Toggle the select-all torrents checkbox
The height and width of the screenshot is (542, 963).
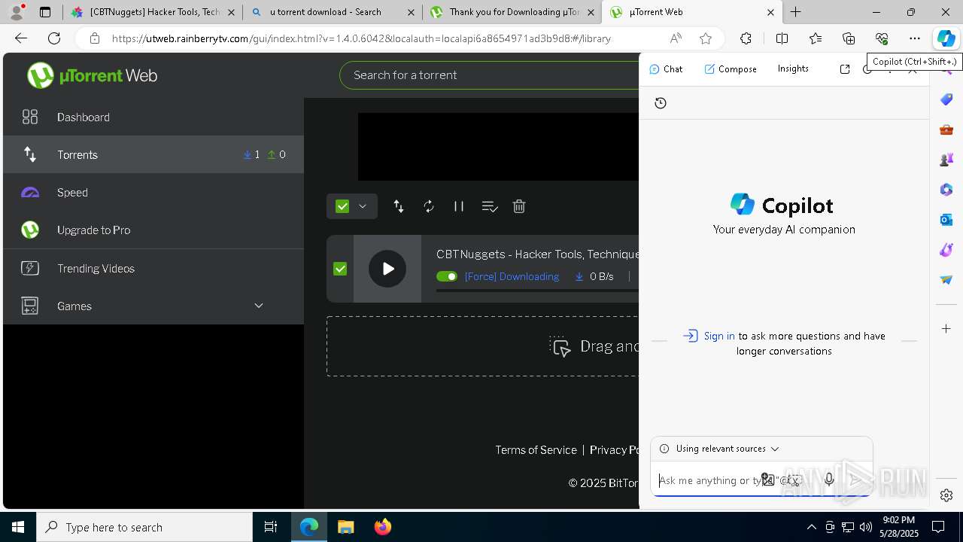click(342, 206)
